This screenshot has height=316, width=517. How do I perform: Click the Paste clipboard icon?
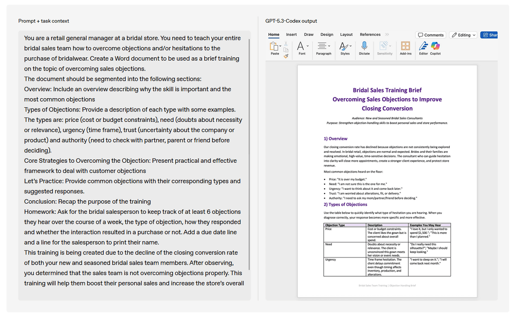pos(274,46)
